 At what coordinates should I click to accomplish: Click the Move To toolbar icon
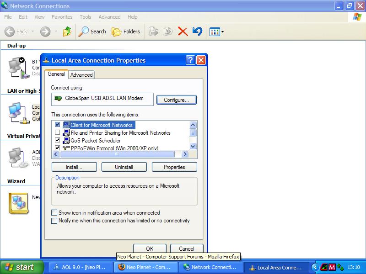coord(153,32)
